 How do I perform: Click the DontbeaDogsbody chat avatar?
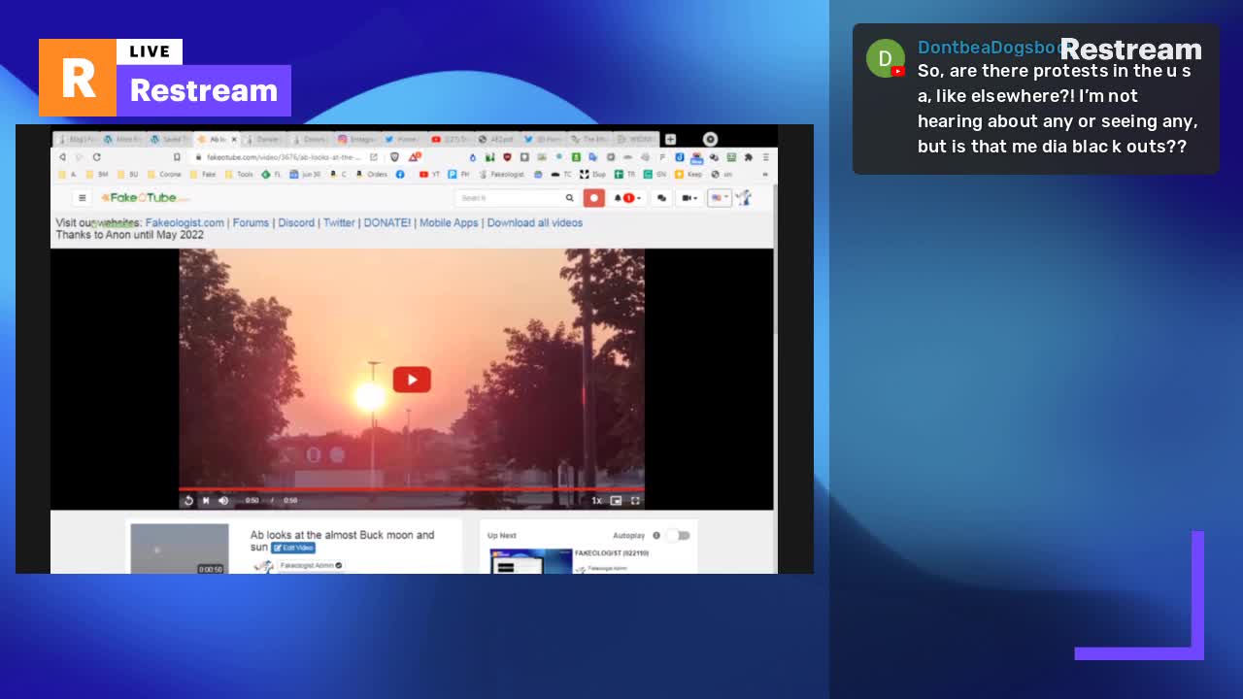coord(885,58)
